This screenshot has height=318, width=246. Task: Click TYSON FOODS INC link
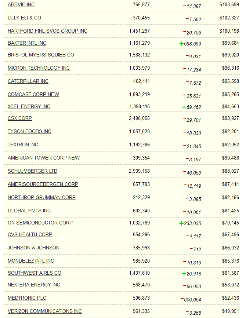click(29, 131)
